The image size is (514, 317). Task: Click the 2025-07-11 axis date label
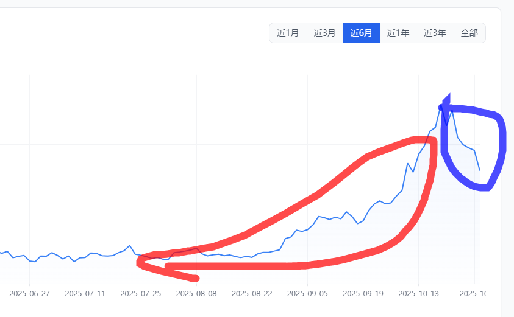point(85,293)
